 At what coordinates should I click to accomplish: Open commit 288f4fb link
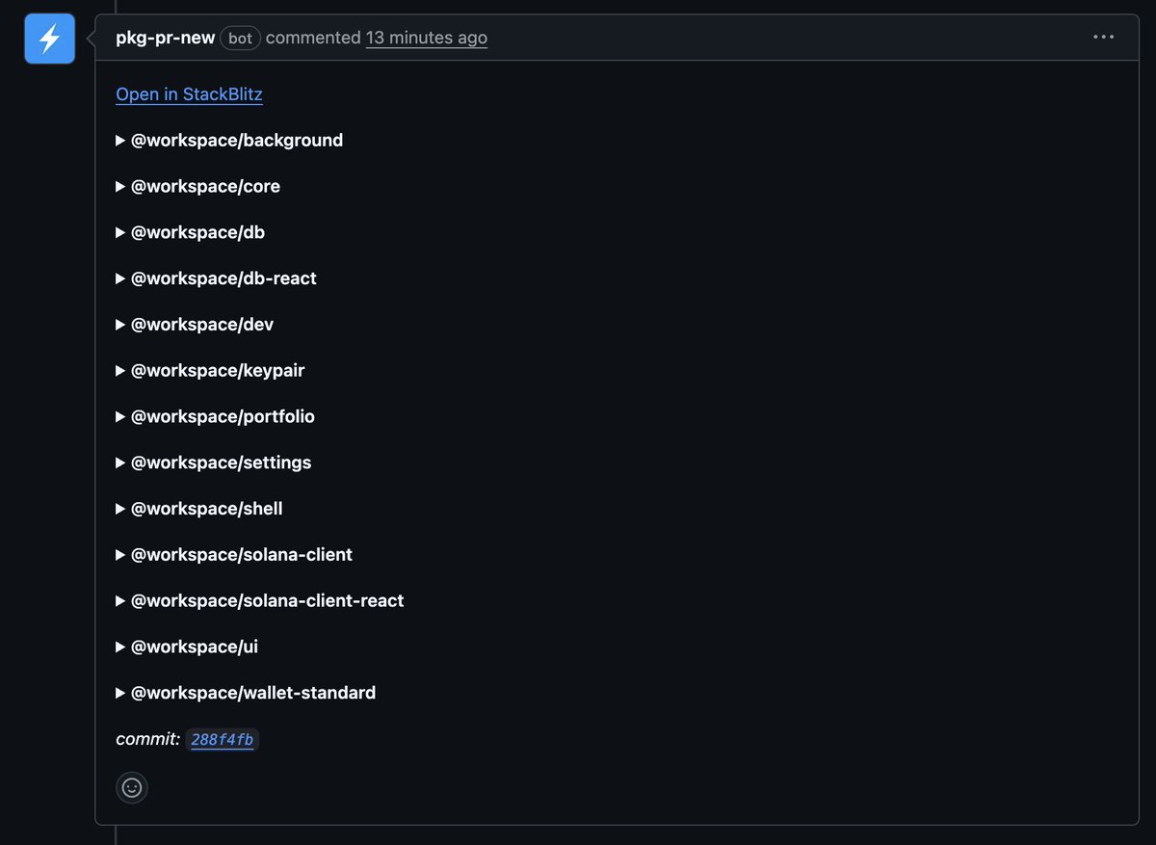(x=223, y=740)
